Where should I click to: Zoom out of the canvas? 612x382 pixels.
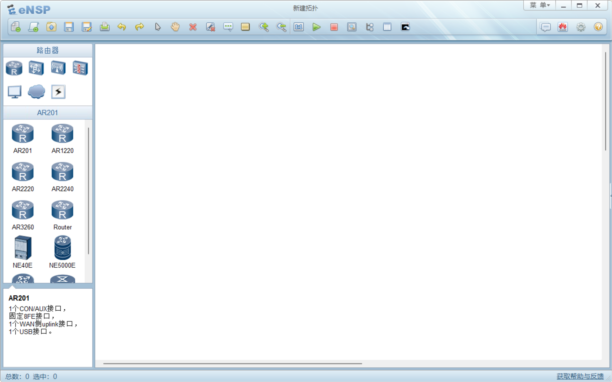[x=281, y=27]
